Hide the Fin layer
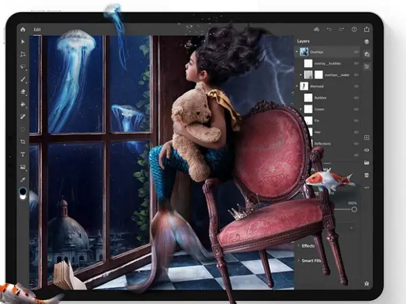This screenshot has height=304, width=406. pos(357,120)
